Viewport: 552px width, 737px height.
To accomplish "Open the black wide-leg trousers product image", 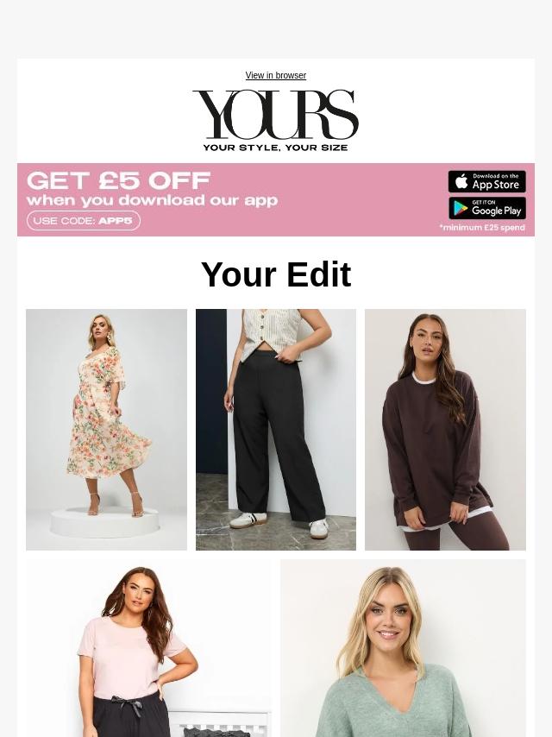I will point(276,430).
